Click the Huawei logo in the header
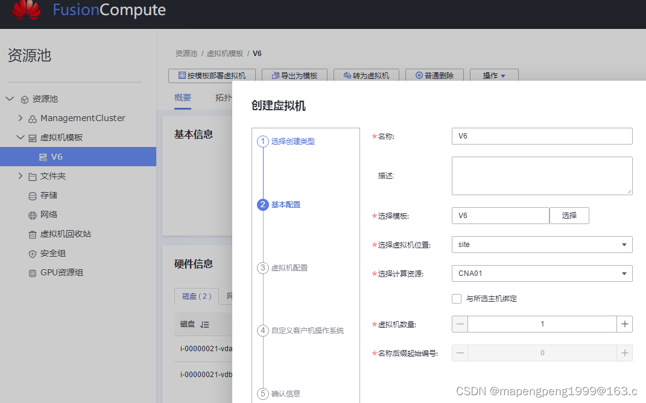This screenshot has height=403, width=646. click(27, 10)
